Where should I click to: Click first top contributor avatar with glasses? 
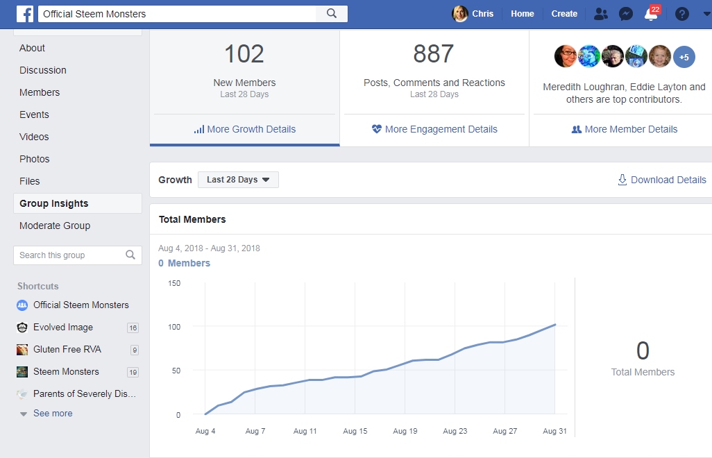(x=566, y=56)
